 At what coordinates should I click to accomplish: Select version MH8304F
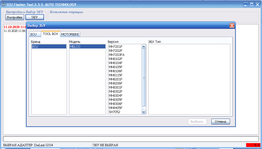(116, 95)
